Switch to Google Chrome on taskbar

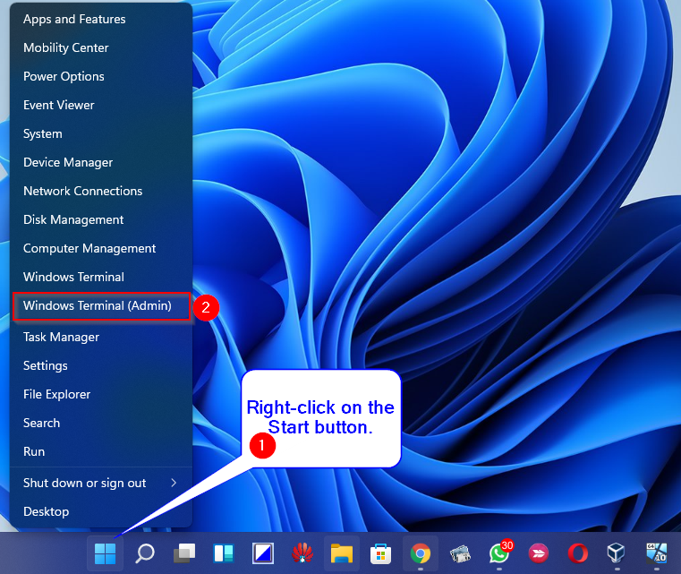[x=421, y=553]
